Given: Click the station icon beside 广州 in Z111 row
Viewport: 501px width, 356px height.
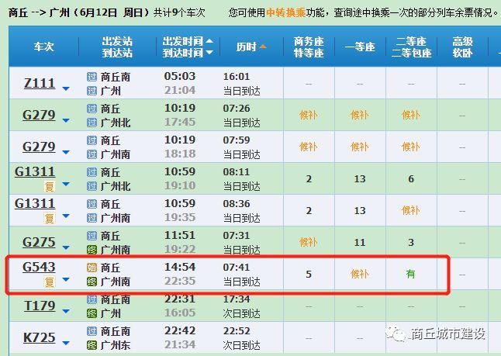Looking at the screenshot, I should (x=92, y=91).
